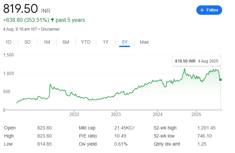Click the 819.50 INR price tooltip

197,61
